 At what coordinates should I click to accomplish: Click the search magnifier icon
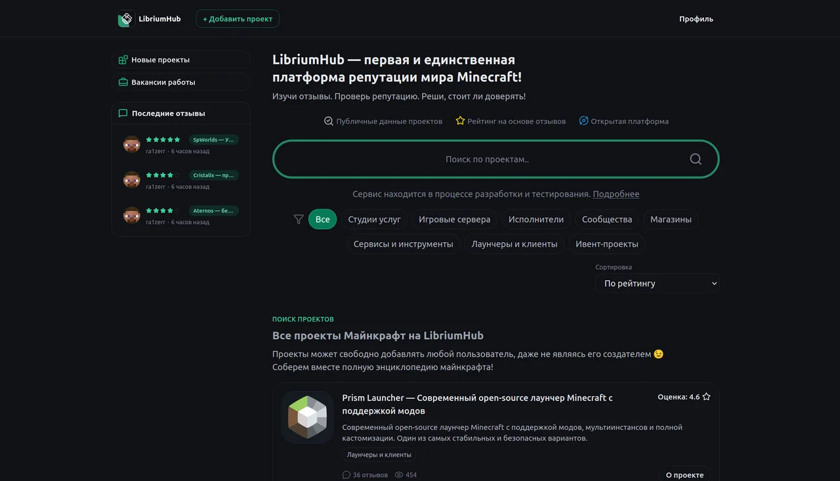coord(696,159)
